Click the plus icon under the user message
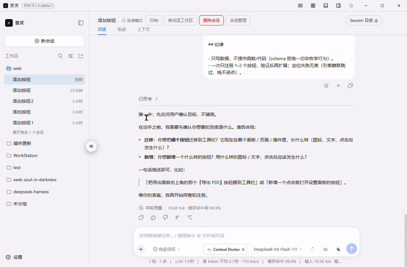 tap(338, 86)
